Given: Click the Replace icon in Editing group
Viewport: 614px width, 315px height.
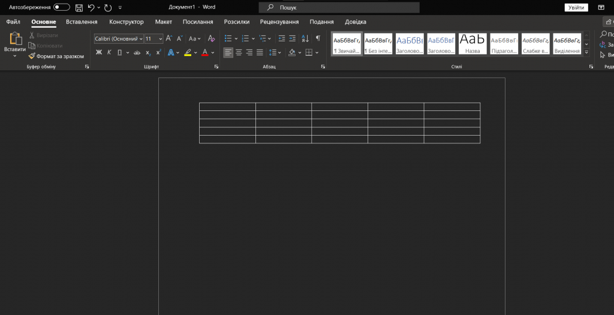Looking at the screenshot, I should point(603,44).
